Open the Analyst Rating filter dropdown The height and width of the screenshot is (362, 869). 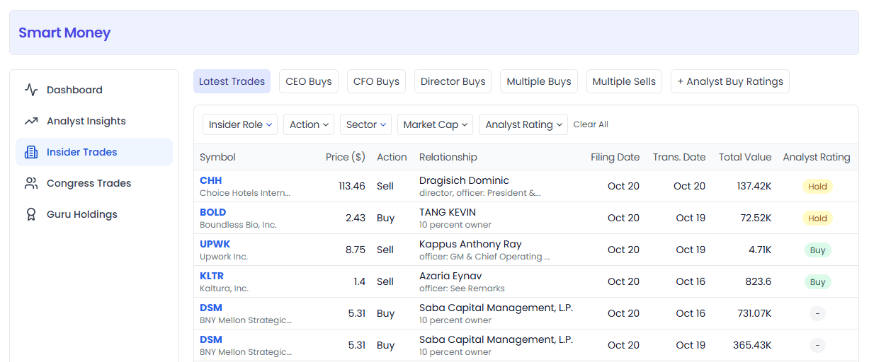click(523, 124)
